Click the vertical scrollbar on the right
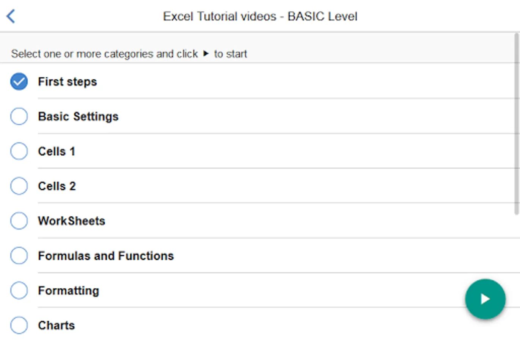 click(x=516, y=125)
